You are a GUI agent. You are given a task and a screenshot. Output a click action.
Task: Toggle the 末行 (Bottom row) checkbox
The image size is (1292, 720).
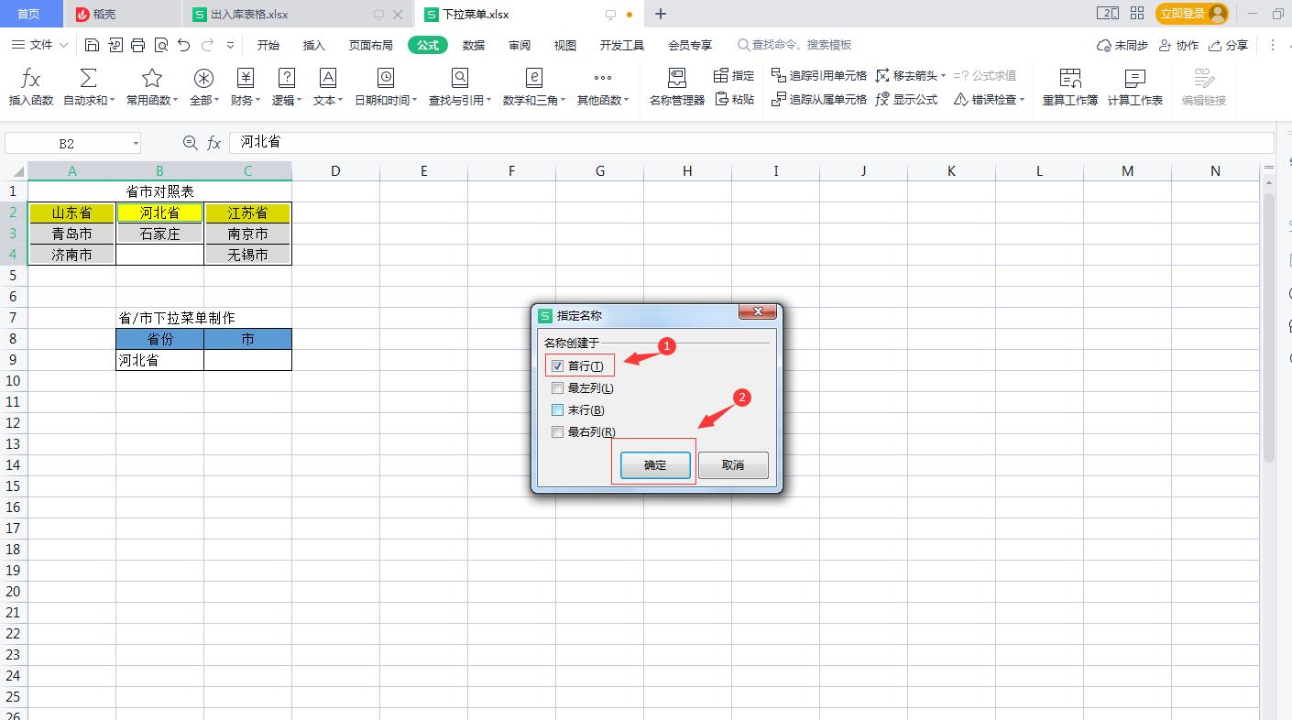tap(557, 410)
